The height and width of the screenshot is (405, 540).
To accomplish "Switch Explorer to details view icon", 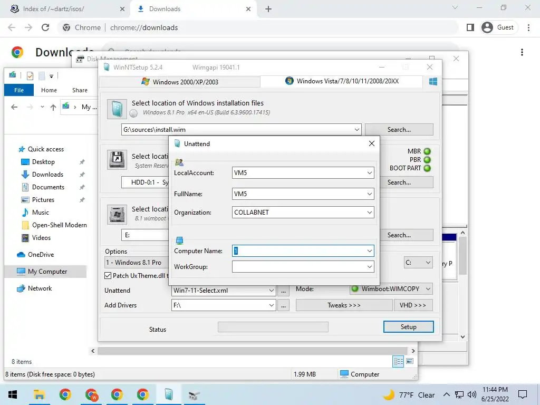I will click(399, 361).
